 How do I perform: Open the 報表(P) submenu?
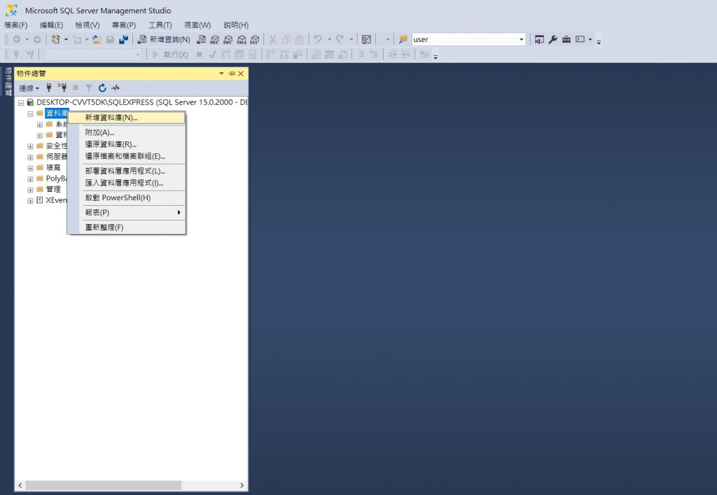click(x=127, y=213)
